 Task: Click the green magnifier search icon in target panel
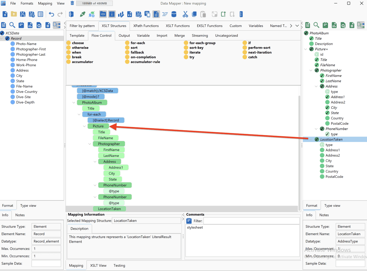pyautogui.click(x=316, y=25)
